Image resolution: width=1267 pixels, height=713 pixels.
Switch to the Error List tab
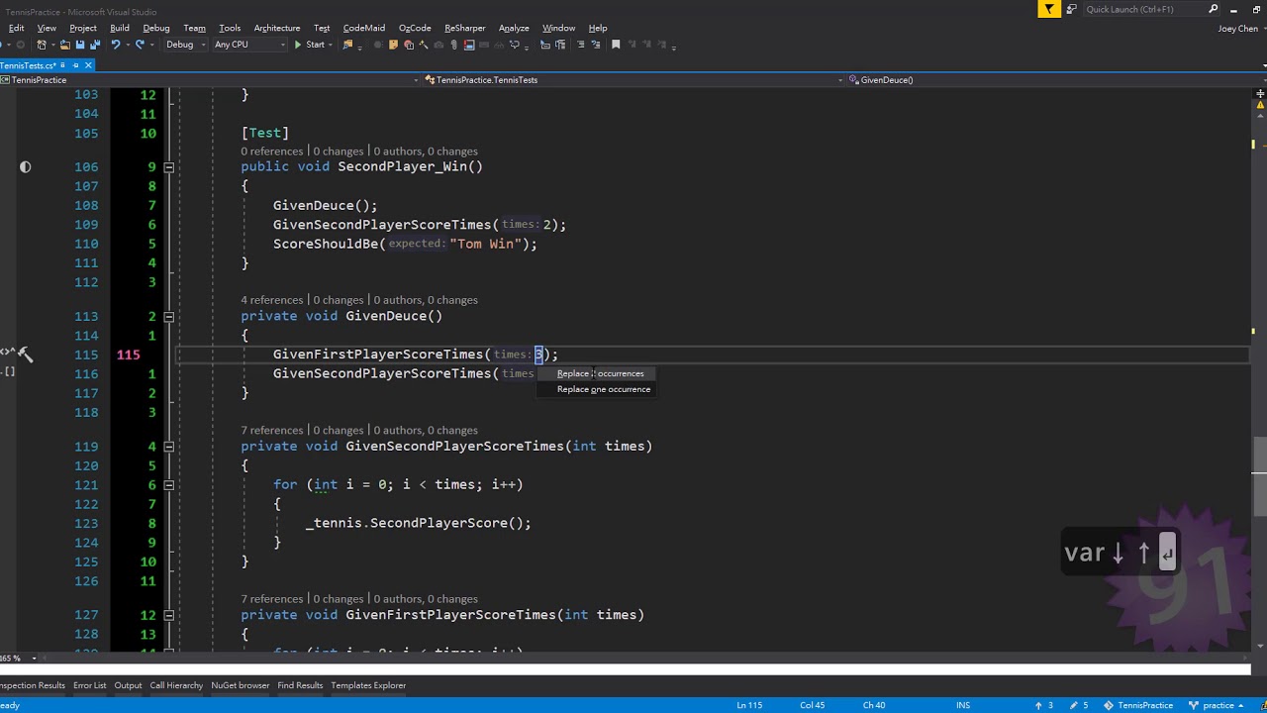click(x=89, y=685)
